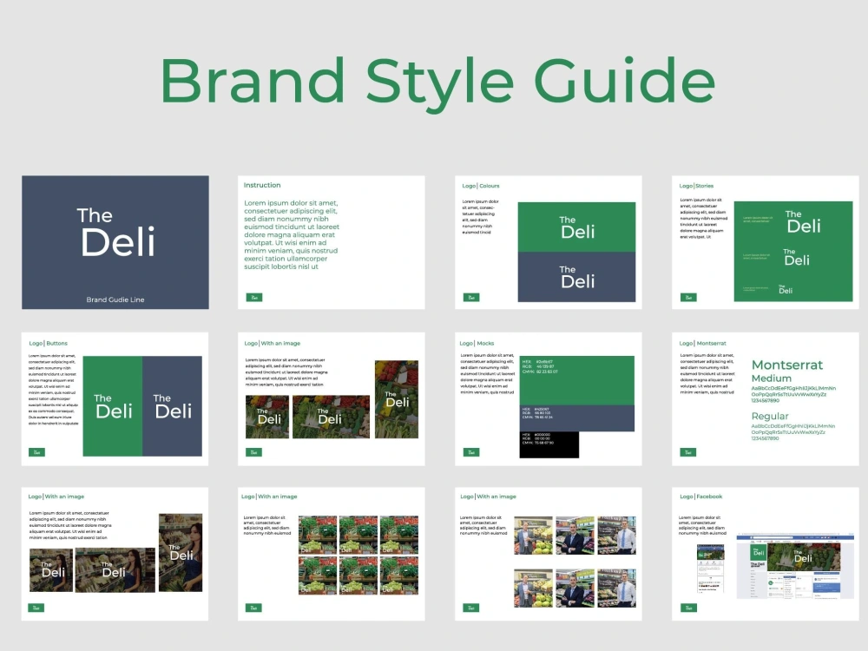Click the Facebook search bar in the mockup
The image size is (868, 651).
(x=773, y=537)
